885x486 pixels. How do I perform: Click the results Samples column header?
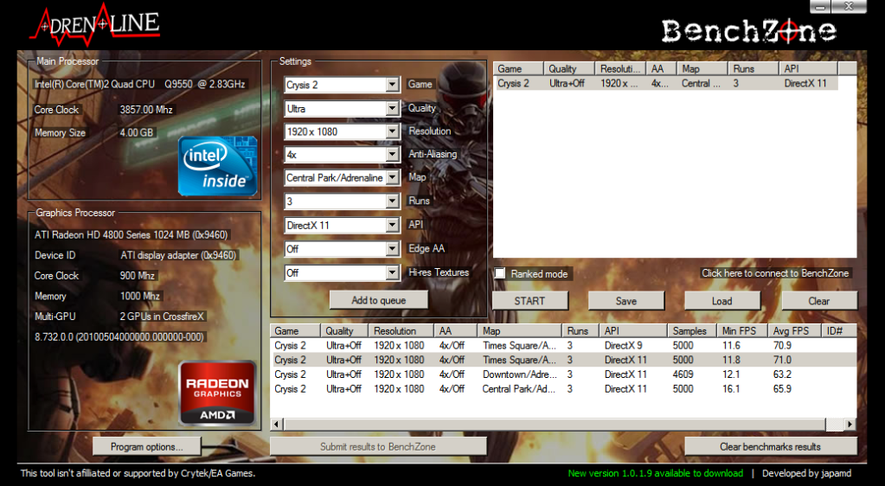point(692,330)
